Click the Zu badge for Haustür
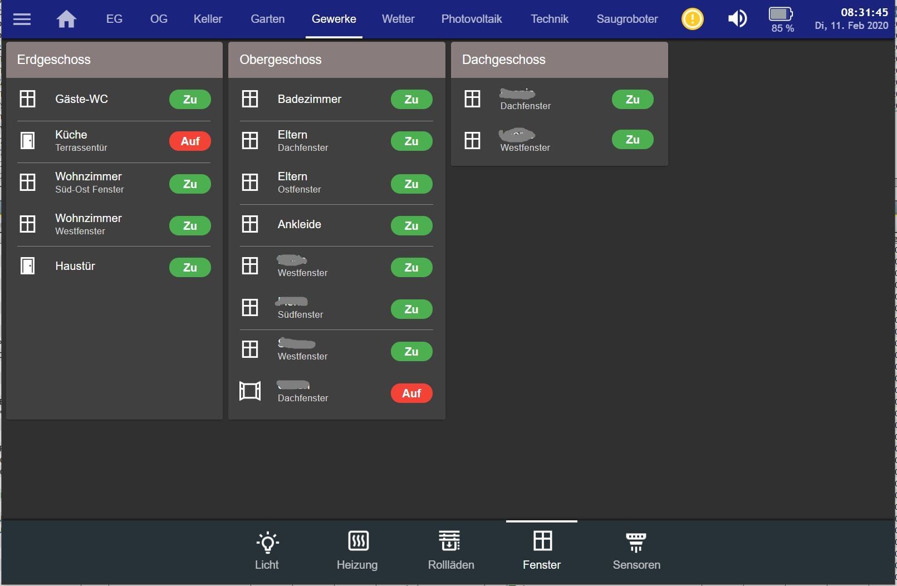This screenshot has height=586, width=897. [190, 268]
